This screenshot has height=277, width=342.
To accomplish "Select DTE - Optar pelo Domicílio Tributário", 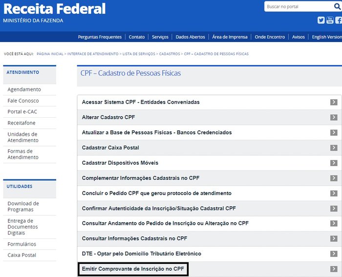I will pyautogui.click(x=142, y=254).
